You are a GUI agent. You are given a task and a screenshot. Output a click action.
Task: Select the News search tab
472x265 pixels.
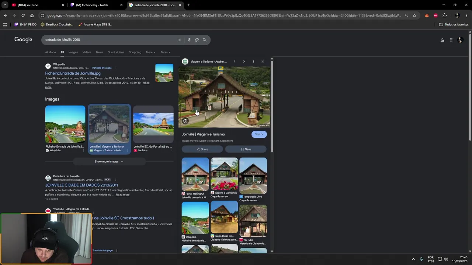[100, 52]
